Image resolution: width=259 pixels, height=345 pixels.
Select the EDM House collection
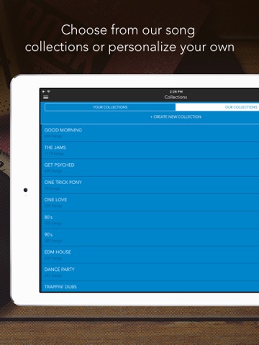point(150,254)
